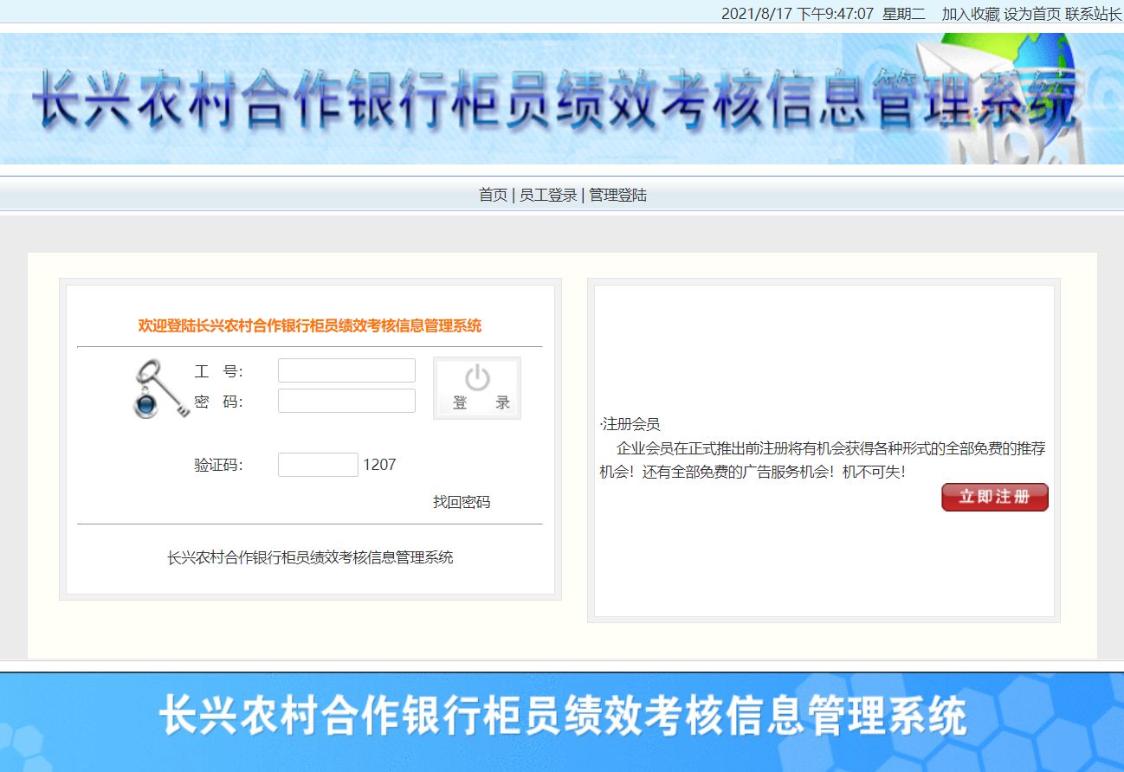Click the 立即注册 registration button
This screenshot has width=1124, height=772.
click(993, 497)
